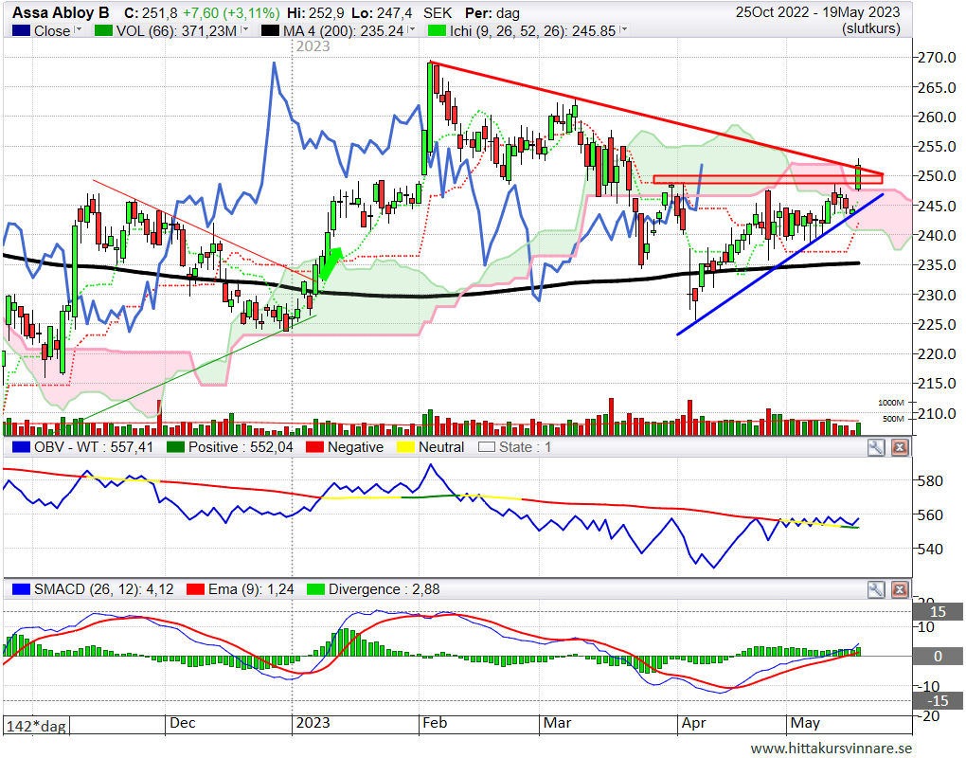Click the blue Close color swatch
966x758 pixels.
coord(21,31)
